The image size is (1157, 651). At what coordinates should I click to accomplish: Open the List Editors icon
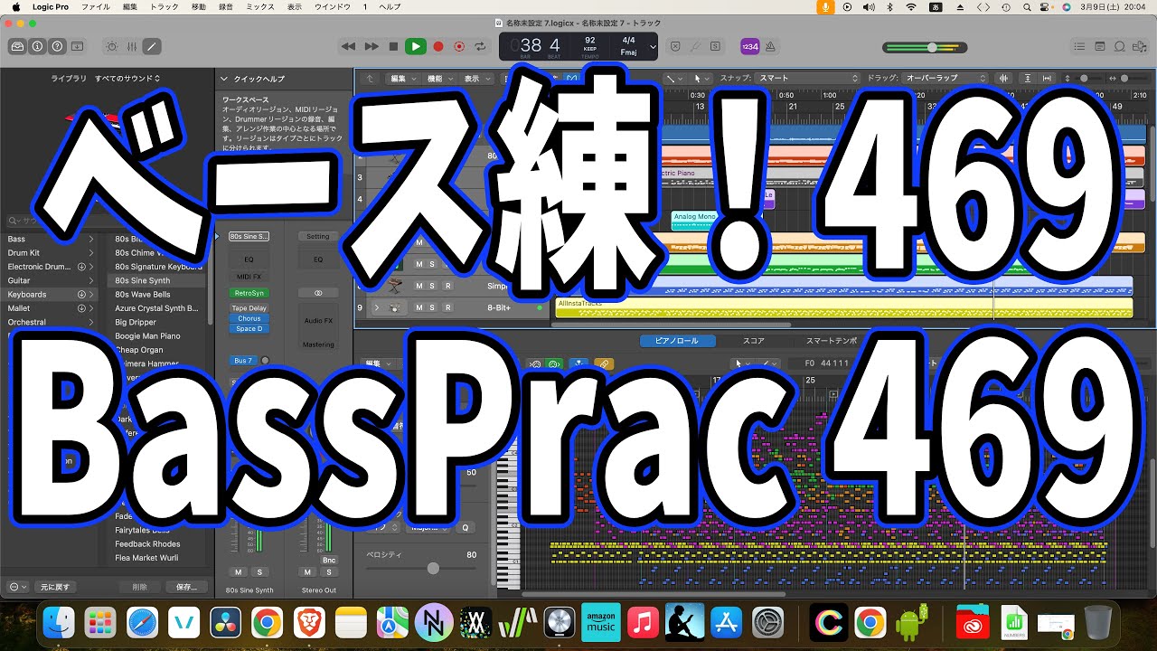click(x=1079, y=46)
